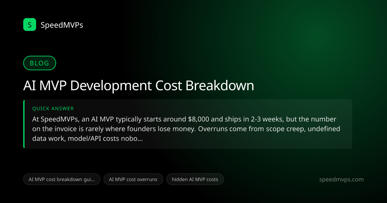The image size is (387, 203).
Task: Click the green SpeedMVPs 'S' logo icon
Action: (x=30, y=24)
